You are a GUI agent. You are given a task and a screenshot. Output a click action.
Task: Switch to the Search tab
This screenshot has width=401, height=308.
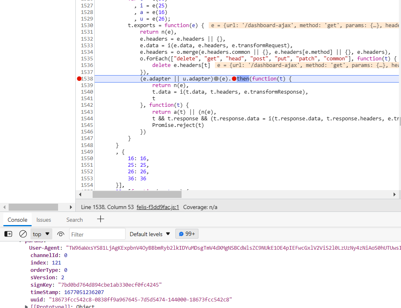coord(75,220)
